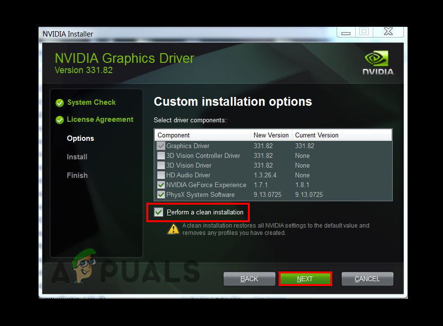Click the 'Custom installation options' heading
The height and width of the screenshot is (326, 443).
click(x=233, y=102)
